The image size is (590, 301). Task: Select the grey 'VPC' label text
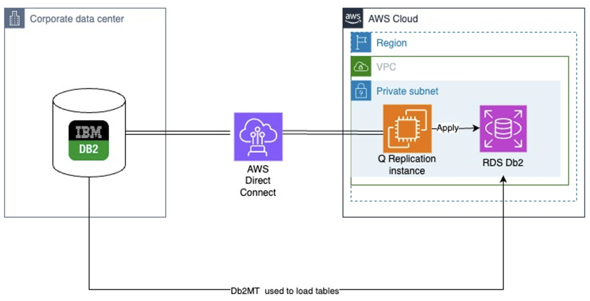[386, 67]
